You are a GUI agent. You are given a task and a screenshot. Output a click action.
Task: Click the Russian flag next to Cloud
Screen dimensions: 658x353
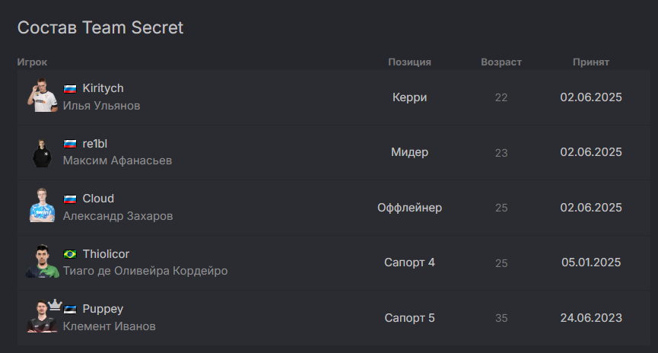point(70,199)
